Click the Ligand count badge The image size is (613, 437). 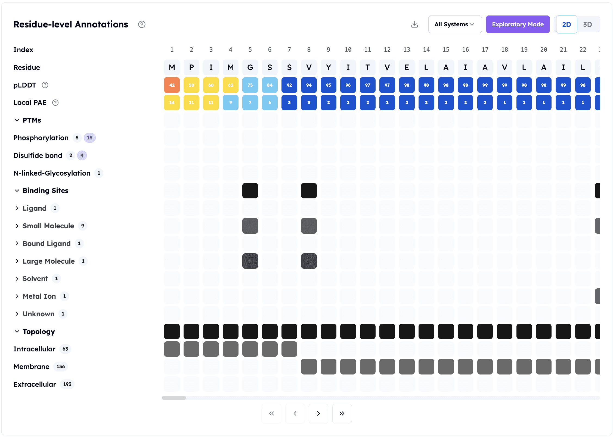pos(55,208)
